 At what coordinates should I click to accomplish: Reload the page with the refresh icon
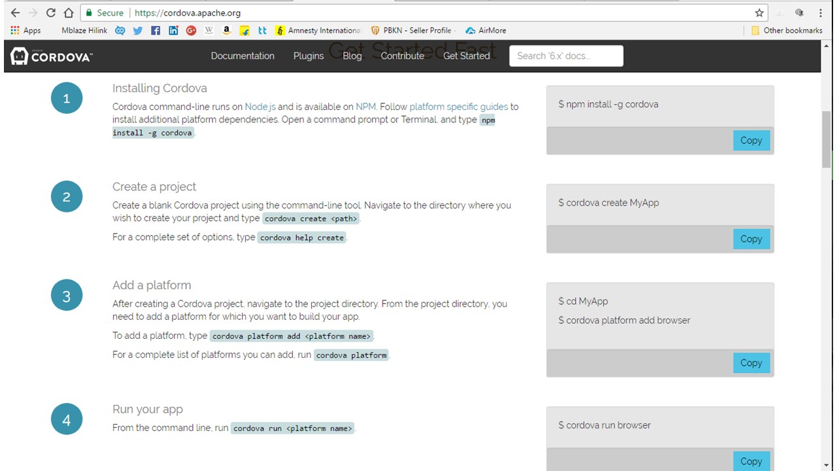pos(51,12)
